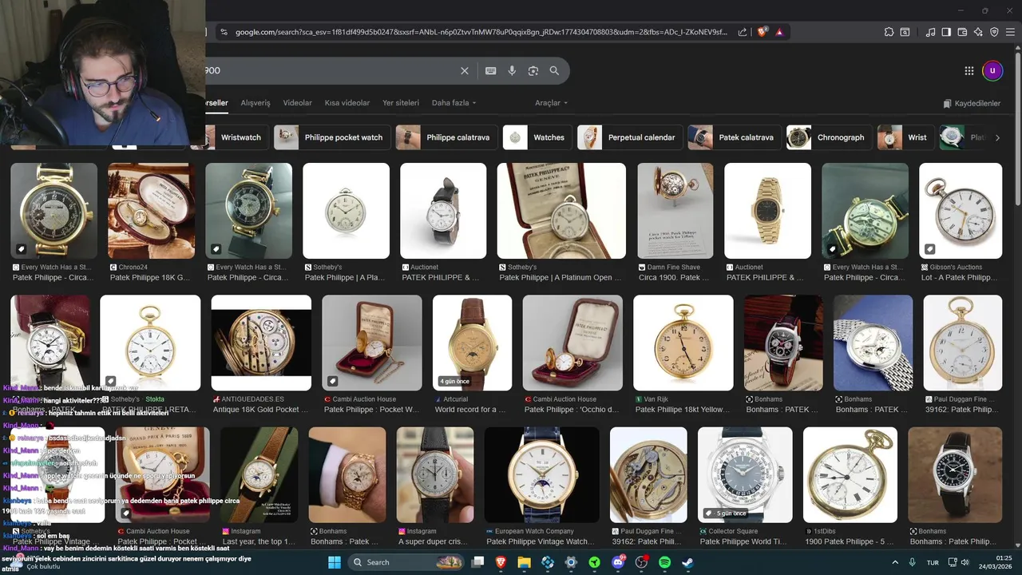1022x575 pixels.
Task: Open the Windows Start button
Action: (x=335, y=562)
